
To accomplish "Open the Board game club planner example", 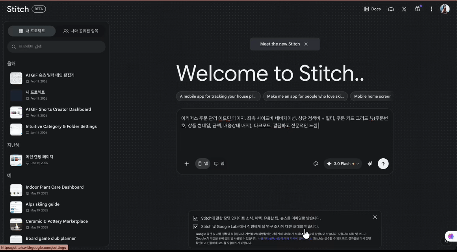I will tap(56, 239).
